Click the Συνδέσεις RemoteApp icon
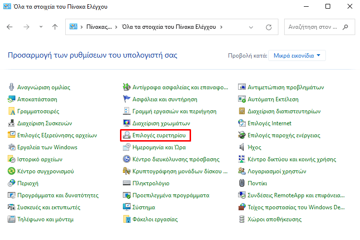Screen dimensions: 360x240 coord(242,195)
